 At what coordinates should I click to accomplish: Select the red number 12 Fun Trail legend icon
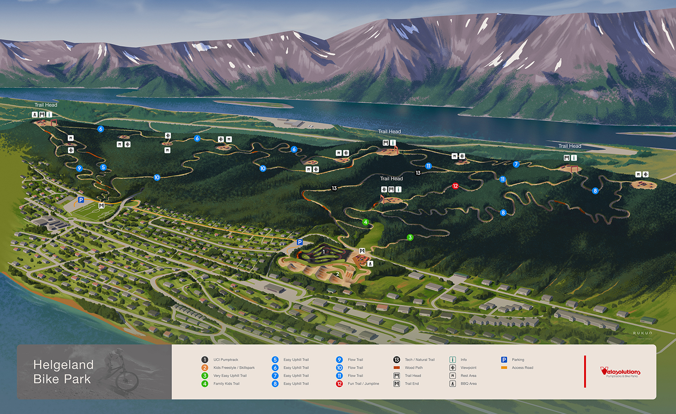[339, 383]
